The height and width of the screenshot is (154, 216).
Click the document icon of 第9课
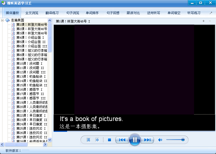pyautogui.click(x=13, y=59)
